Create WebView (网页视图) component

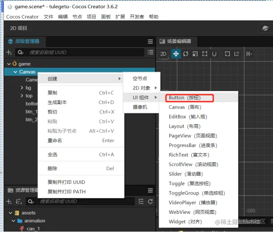tap(198, 212)
